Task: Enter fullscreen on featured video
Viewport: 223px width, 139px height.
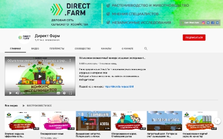Action: click(x=70, y=93)
